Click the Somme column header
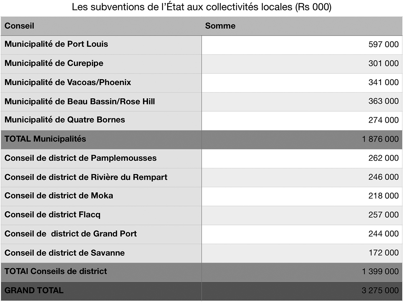404x302 pixels. coord(220,26)
